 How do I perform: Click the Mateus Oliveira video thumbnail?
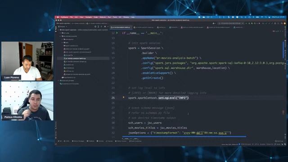pyautogui.click(x=27, y=101)
